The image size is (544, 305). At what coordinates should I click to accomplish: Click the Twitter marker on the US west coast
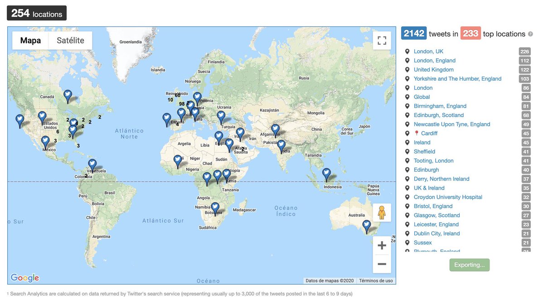tap(19, 121)
